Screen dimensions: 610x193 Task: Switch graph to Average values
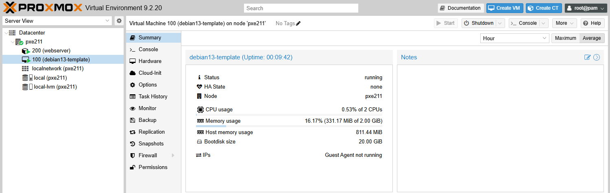tap(592, 38)
